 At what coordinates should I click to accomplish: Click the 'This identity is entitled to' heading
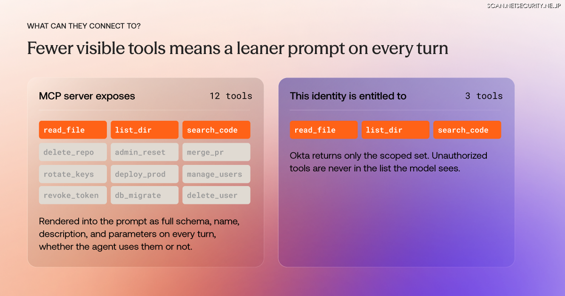coord(348,96)
